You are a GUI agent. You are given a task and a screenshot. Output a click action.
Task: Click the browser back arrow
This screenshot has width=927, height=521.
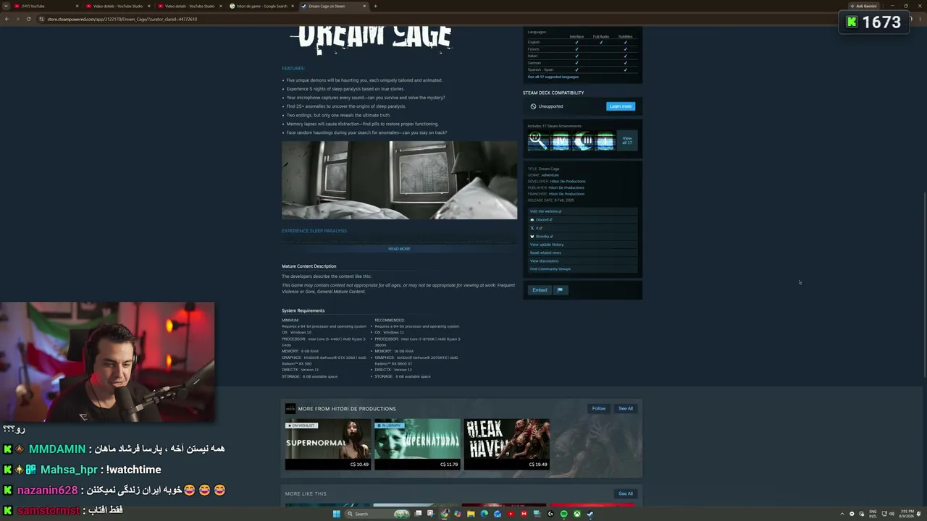click(x=7, y=19)
